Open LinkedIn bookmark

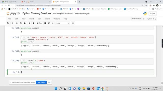[x=87, y=9]
